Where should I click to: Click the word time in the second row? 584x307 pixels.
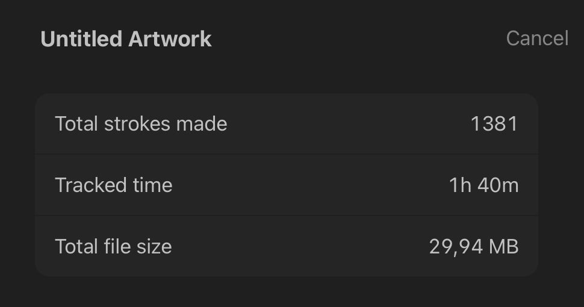(x=153, y=185)
